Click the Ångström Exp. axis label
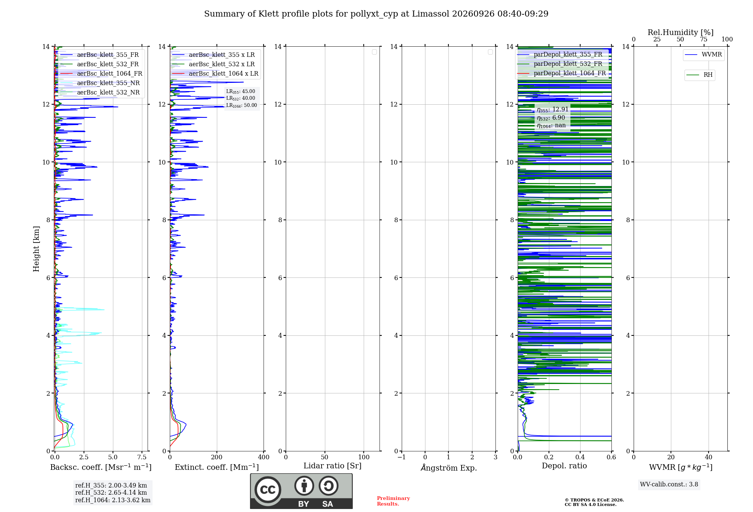Viewport: 753px width, 512px height. (x=449, y=468)
